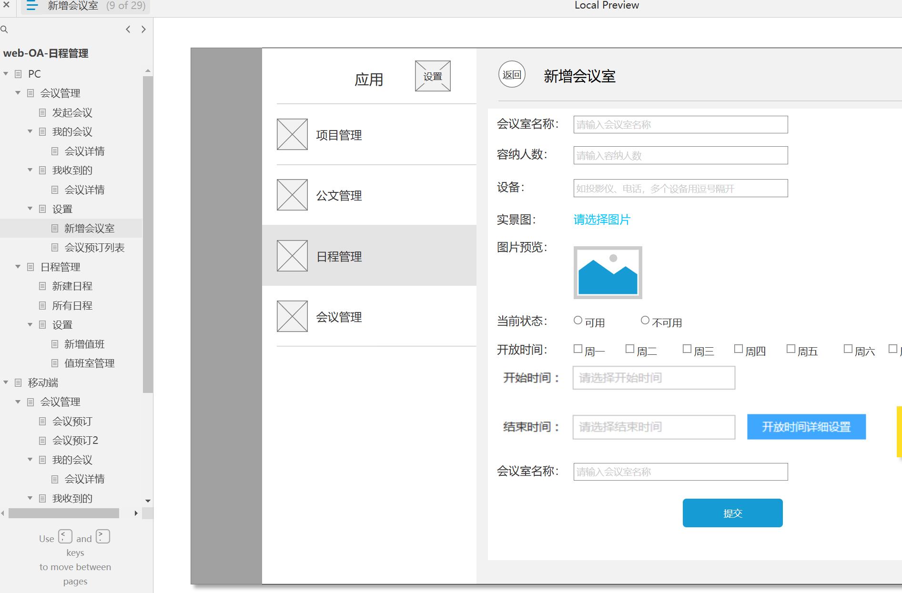Submit the form with 提交 button
The image size is (902, 593).
[x=732, y=513]
